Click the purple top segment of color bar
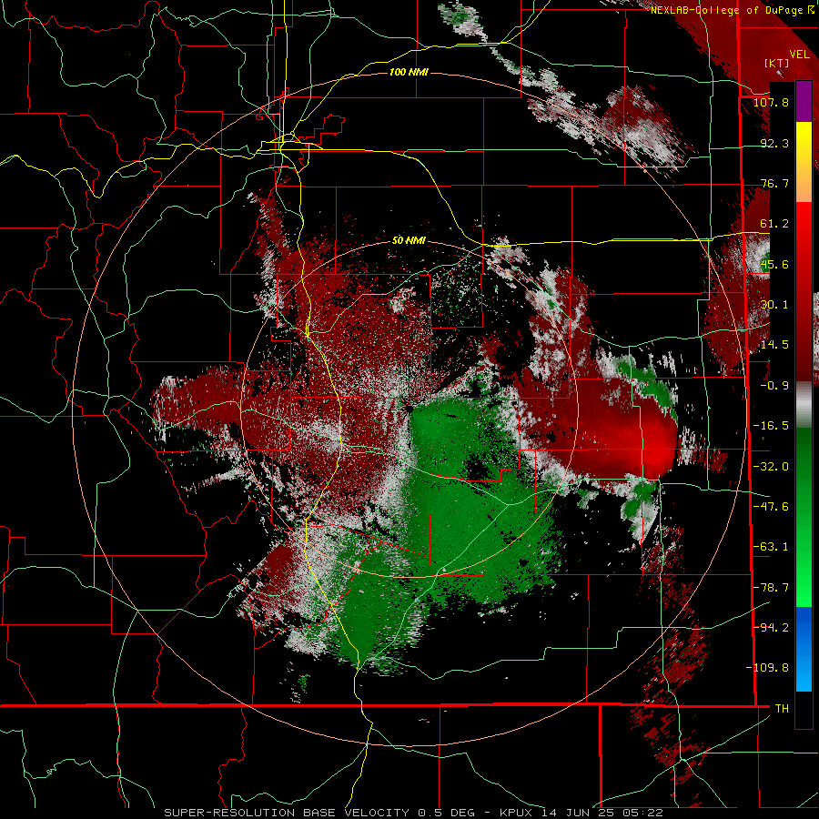Image resolution: width=819 pixels, height=819 pixels. coord(804,101)
